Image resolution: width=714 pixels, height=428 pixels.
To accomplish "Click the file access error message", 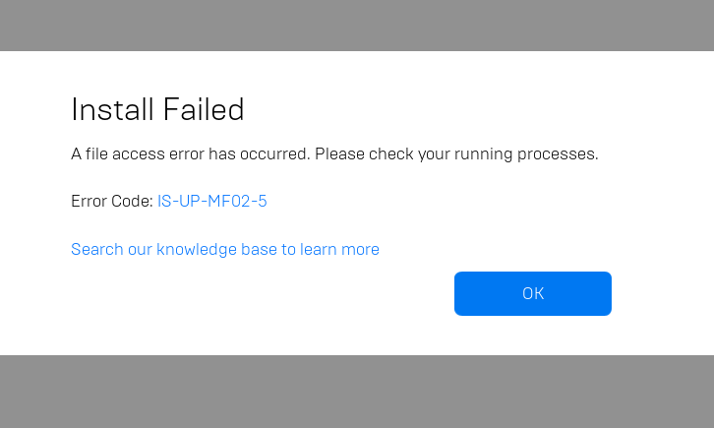I will coord(334,153).
